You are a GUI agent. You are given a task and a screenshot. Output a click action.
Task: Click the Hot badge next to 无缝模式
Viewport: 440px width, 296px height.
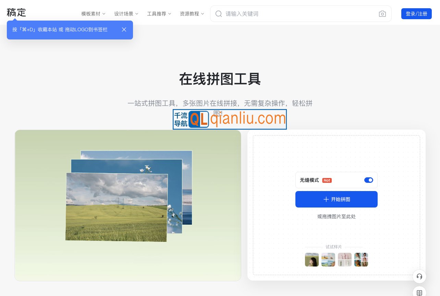click(x=327, y=180)
